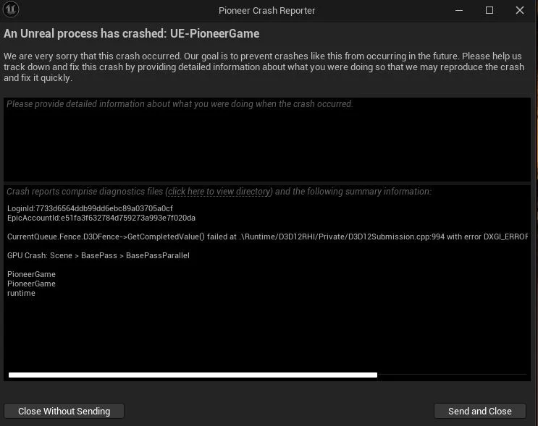Click the horizontal scrollbar thumb in summary

pos(193,375)
